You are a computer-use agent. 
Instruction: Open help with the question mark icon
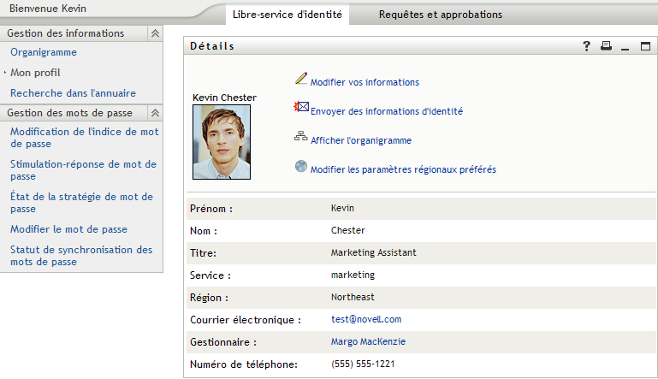coord(586,46)
